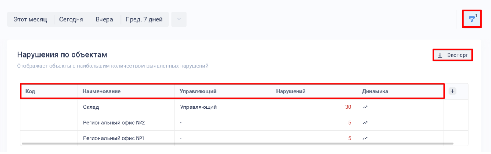Expand the period chevron dropdown
The height and width of the screenshot is (154, 491).
[x=179, y=19]
